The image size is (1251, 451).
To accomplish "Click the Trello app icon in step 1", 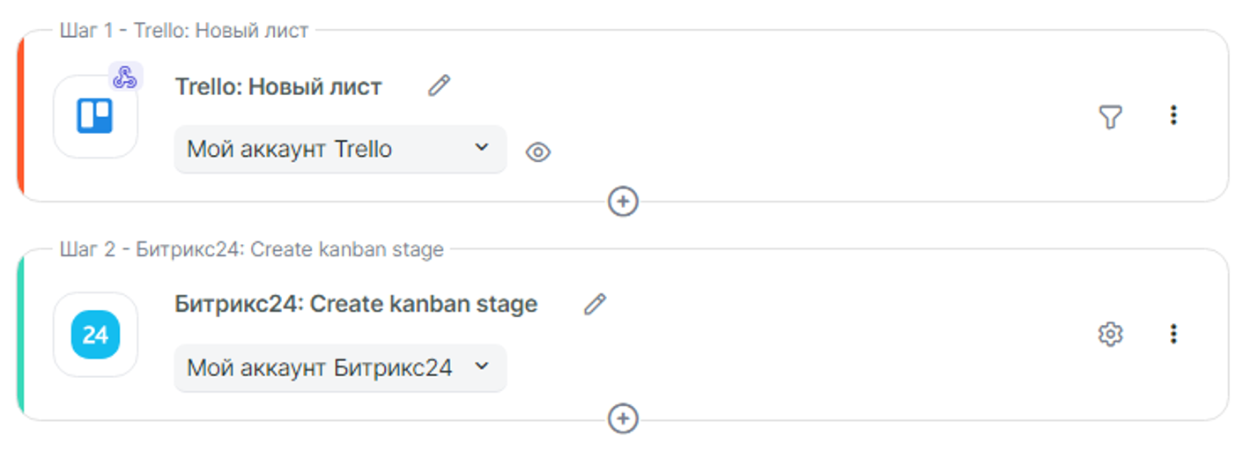I will click(x=95, y=116).
